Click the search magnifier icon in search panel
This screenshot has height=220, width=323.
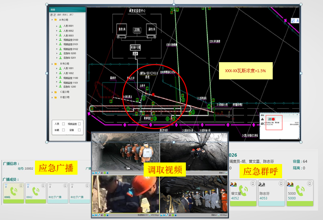55,15
